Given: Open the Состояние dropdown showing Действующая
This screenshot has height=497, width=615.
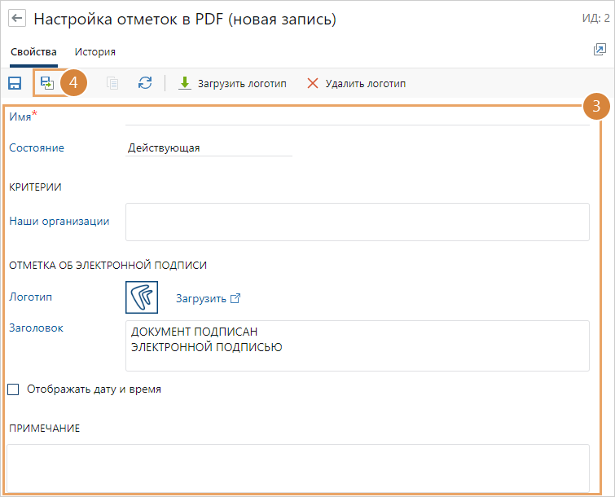Looking at the screenshot, I should pos(209,148).
